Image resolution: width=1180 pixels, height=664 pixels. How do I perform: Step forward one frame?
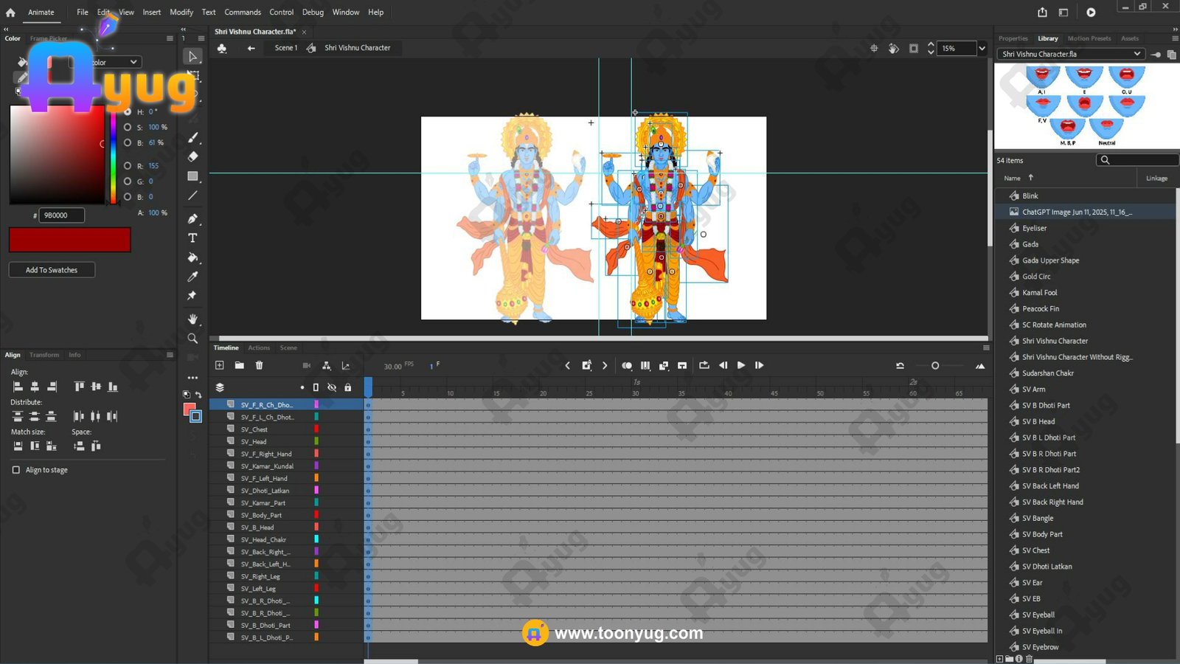pyautogui.click(x=759, y=365)
